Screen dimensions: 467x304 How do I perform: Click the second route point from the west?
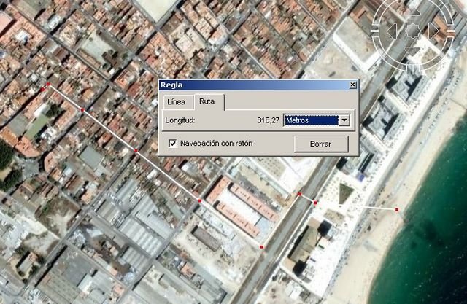[x=82, y=110]
